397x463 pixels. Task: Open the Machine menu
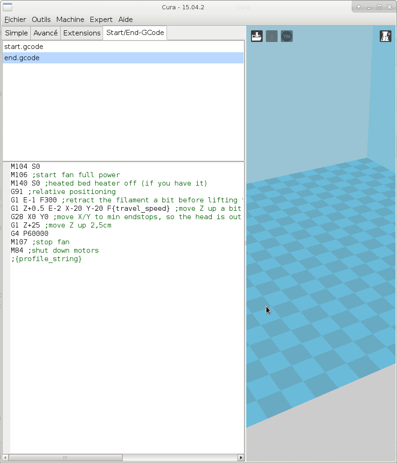pos(70,20)
